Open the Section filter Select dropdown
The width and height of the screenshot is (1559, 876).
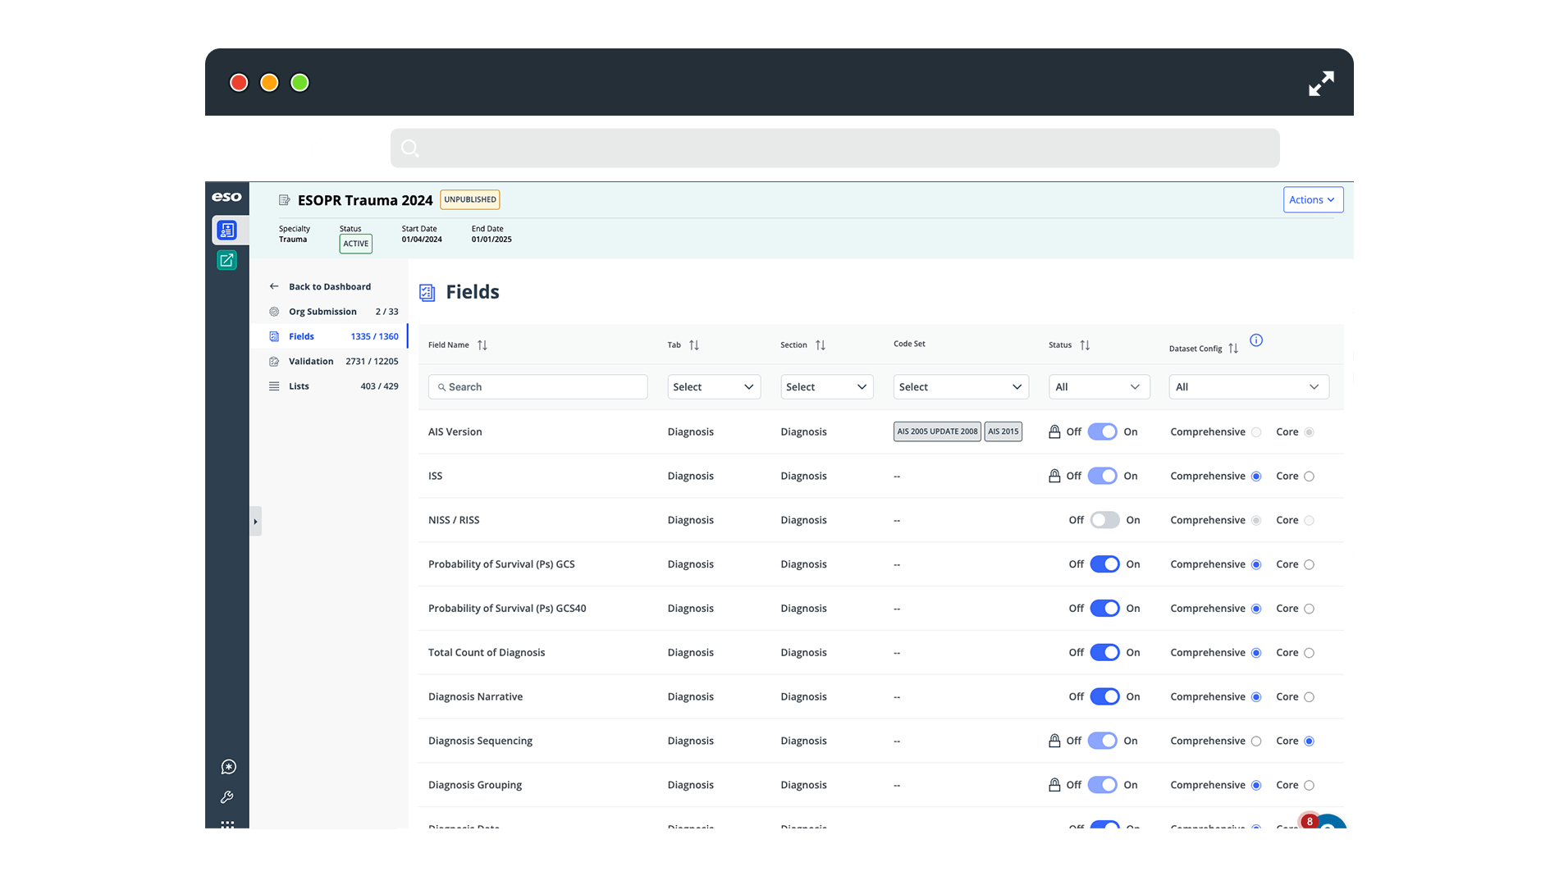827,387
